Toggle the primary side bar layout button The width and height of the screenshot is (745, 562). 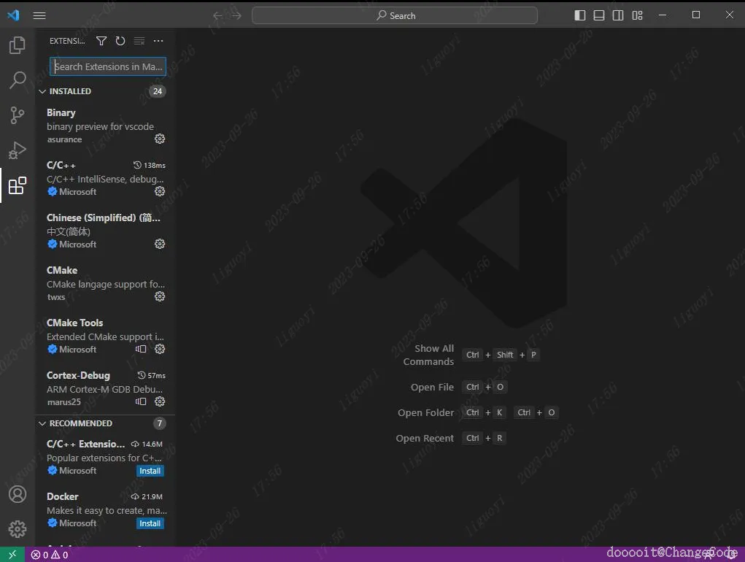579,15
